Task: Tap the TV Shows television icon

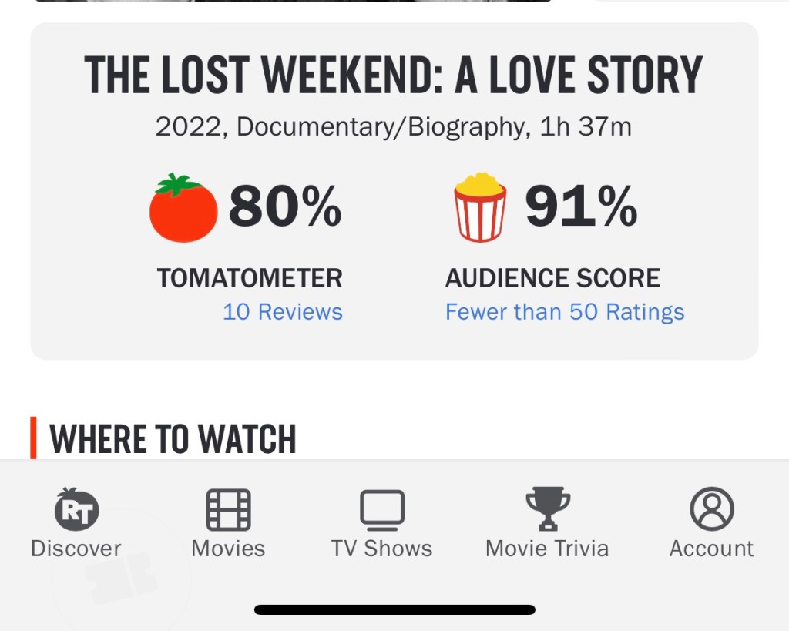Action: click(382, 509)
